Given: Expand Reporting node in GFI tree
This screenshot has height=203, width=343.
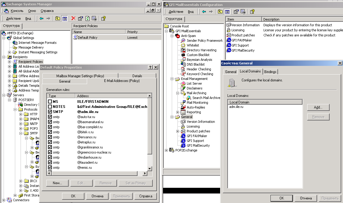Looking at the screenshot, I should 178,112.
